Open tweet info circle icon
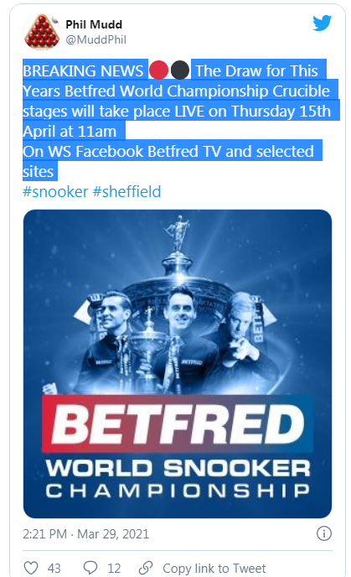 coord(324,533)
